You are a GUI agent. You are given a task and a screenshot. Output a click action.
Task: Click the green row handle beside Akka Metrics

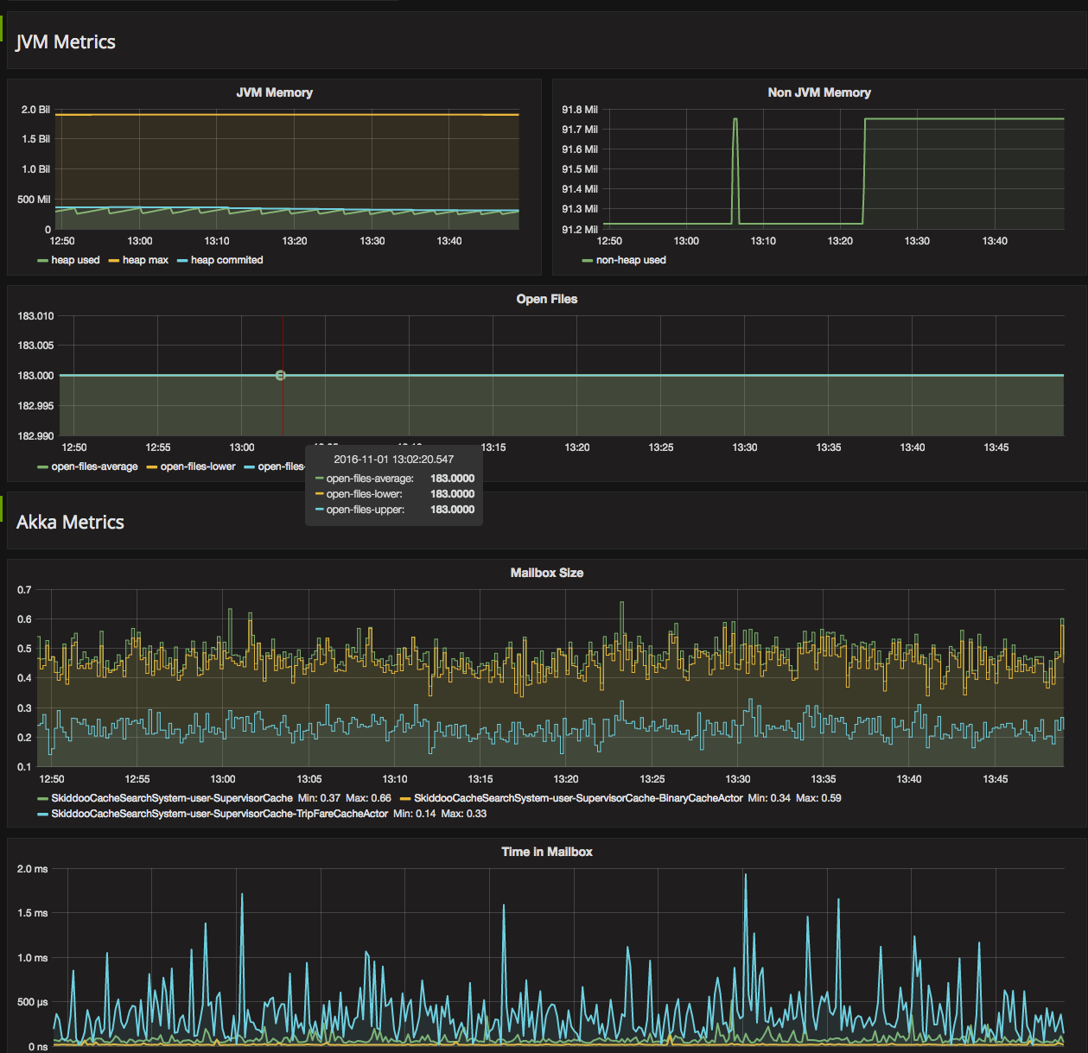tap(2, 509)
